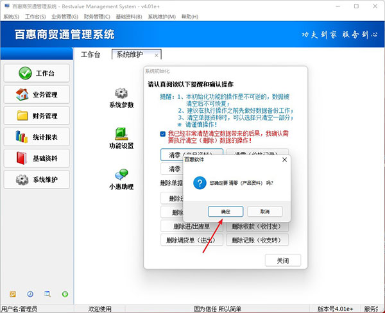
Task: Open 系统维护 in the left sidebar
Action: (37, 180)
